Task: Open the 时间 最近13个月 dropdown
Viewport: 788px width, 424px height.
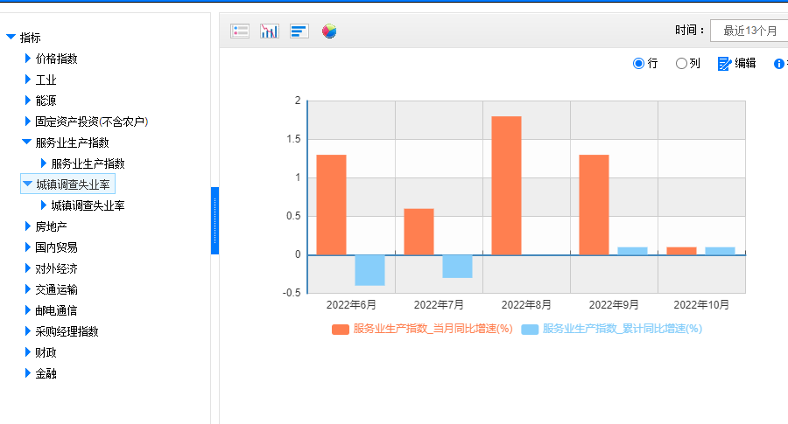Action: pyautogui.click(x=749, y=31)
